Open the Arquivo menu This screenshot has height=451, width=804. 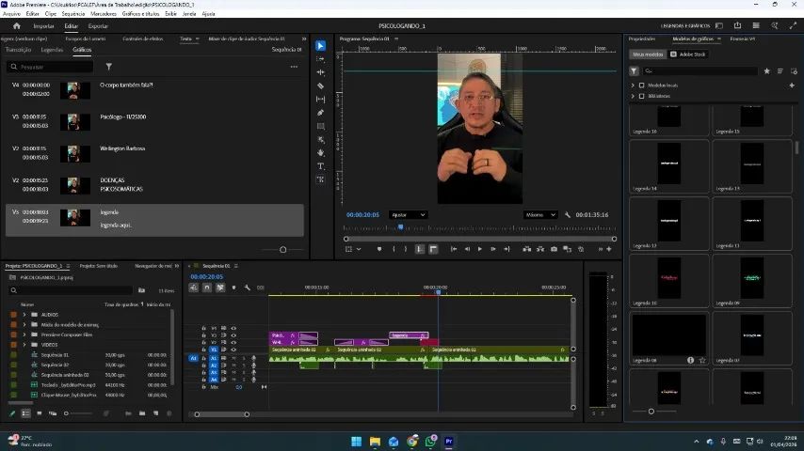(12, 14)
